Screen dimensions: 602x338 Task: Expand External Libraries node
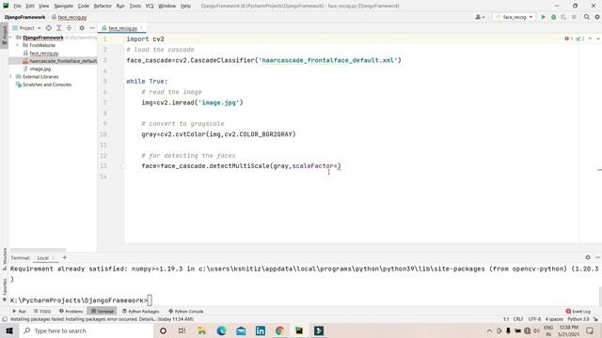[10, 77]
